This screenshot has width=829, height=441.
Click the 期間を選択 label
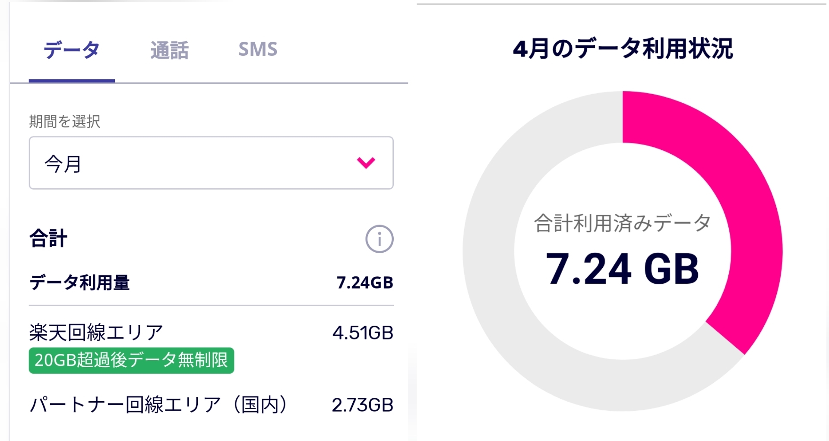pos(65,121)
